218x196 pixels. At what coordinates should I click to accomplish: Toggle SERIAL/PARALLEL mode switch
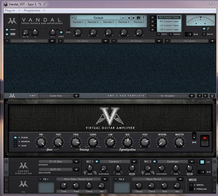tap(191, 187)
